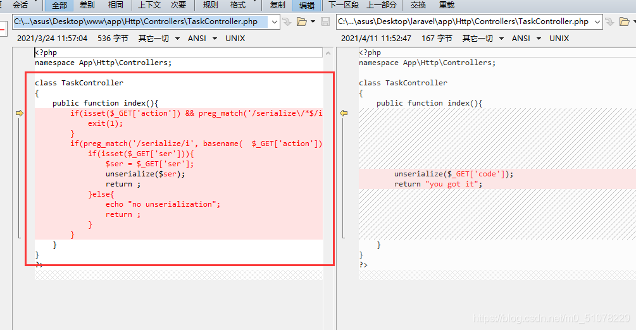Click the 'exit(1);' code line
Image resolution: width=636 pixels, height=330 pixels.
[106, 123]
